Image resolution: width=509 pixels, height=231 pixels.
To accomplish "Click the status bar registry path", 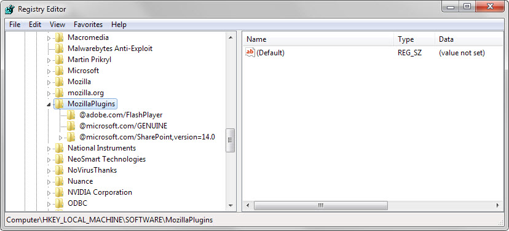I will 109,220.
